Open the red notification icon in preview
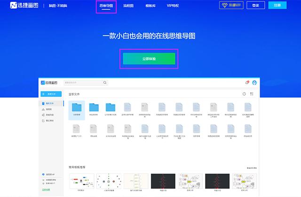The height and width of the screenshot is (197, 301). [247, 83]
